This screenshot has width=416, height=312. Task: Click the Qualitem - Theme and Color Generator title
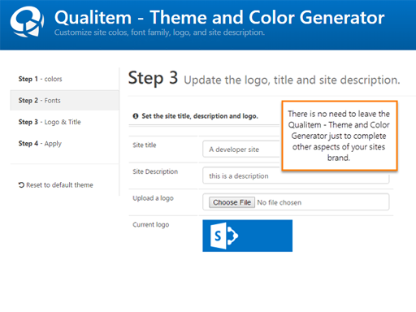point(219,17)
